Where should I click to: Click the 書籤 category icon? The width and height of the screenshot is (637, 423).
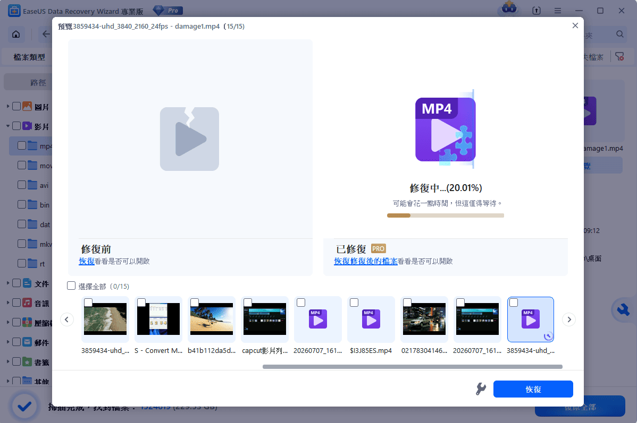pos(27,362)
